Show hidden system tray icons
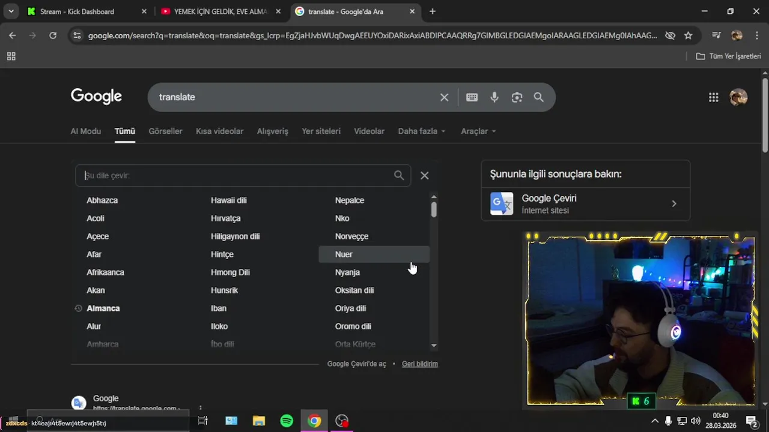769x432 pixels. click(x=655, y=421)
